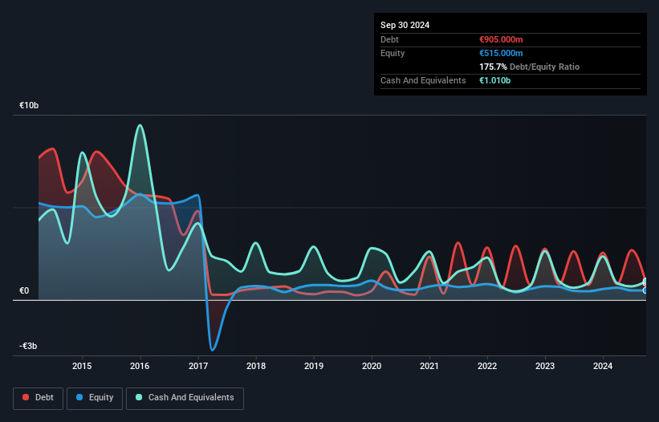Click the 2016 x-axis label
The image size is (659, 422).
click(x=140, y=366)
